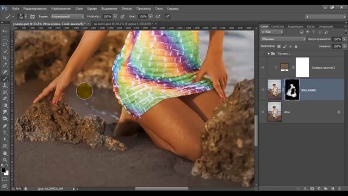
Task: Hide the Фон layer
Action: [263, 112]
